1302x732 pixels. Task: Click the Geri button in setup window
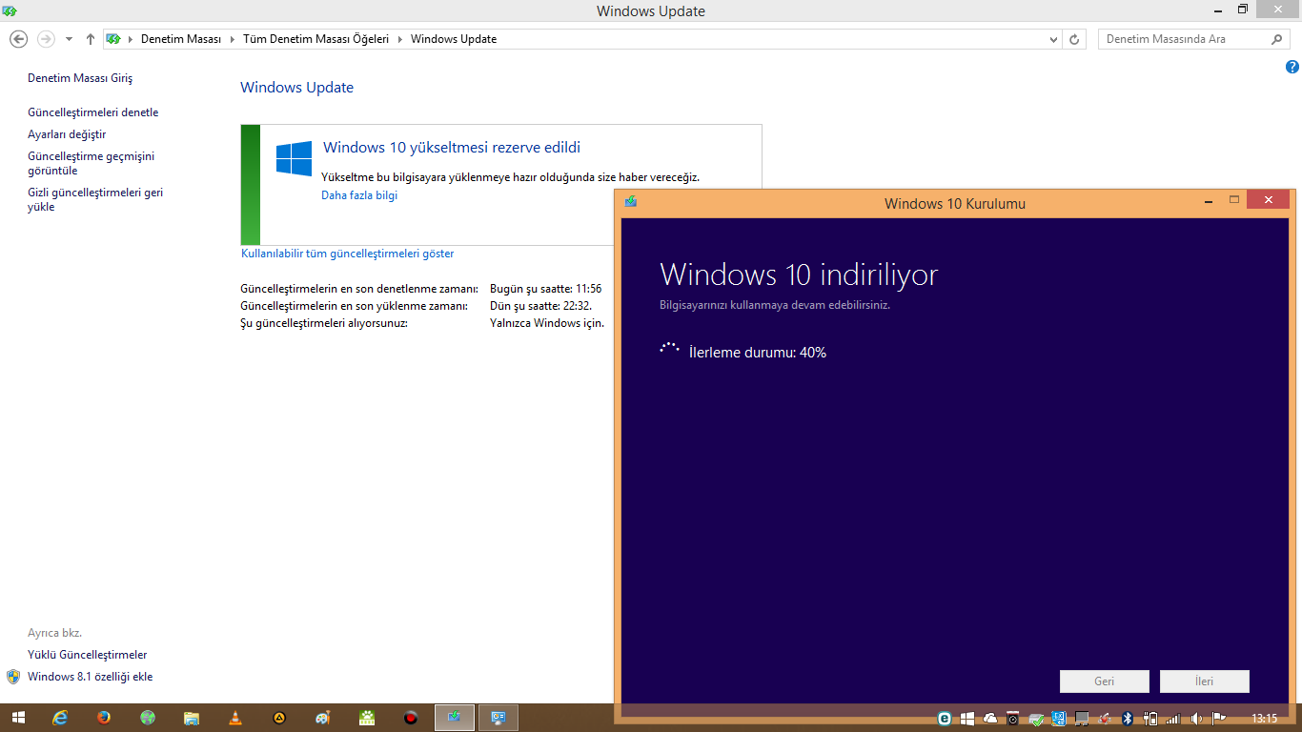tap(1105, 681)
